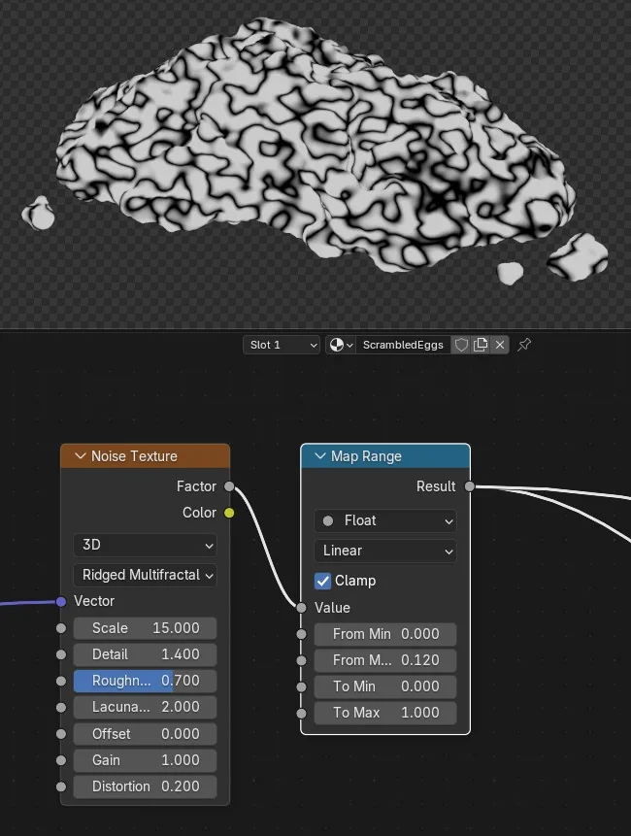Click the new material duplicate icon

click(x=481, y=345)
